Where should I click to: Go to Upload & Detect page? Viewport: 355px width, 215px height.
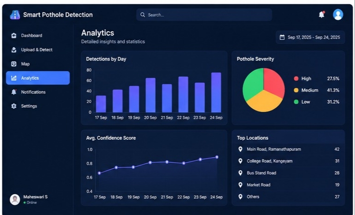38,49
